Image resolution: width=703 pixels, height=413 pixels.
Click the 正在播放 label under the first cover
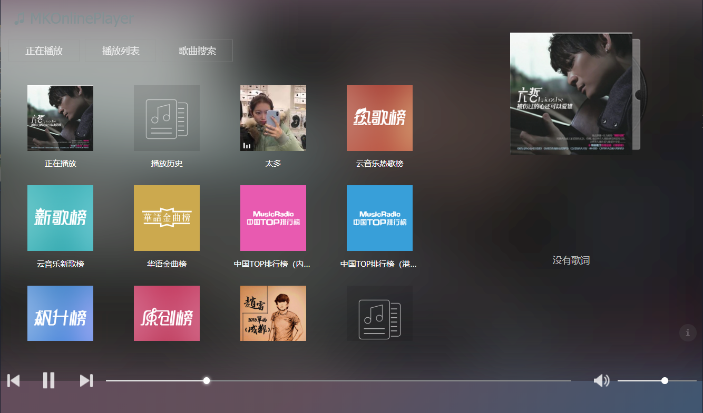click(60, 164)
